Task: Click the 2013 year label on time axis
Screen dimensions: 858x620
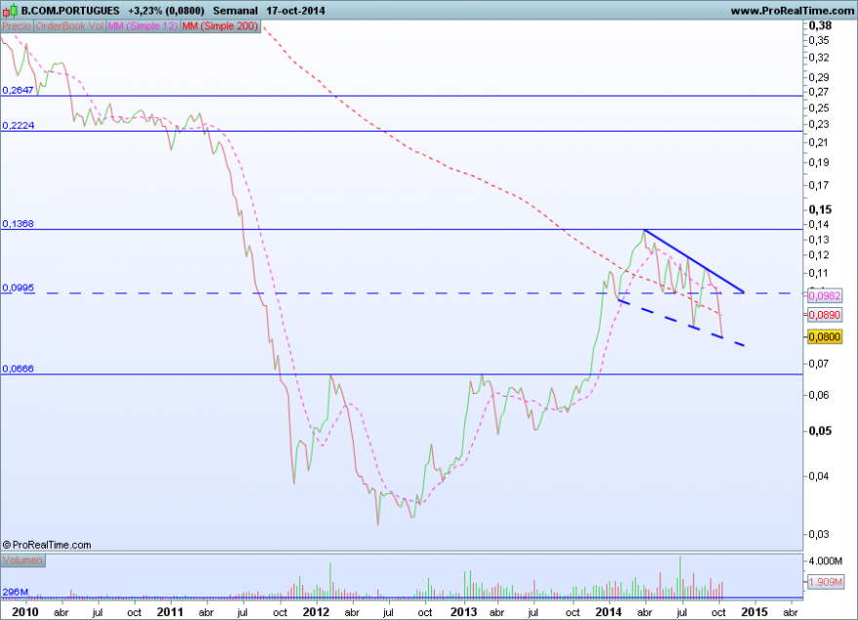Action: (464, 612)
